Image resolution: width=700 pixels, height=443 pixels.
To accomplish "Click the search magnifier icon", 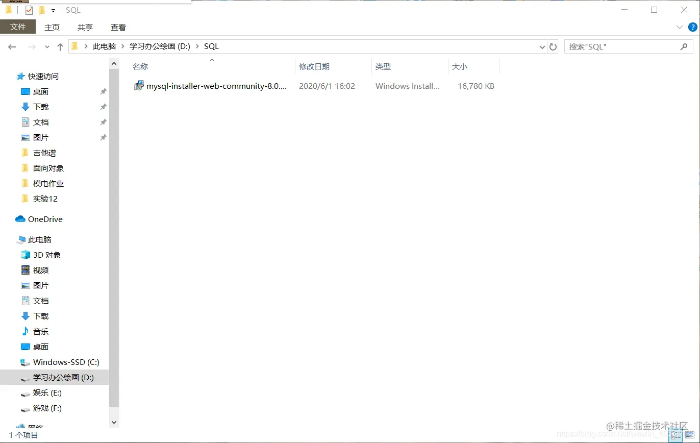I will tap(685, 46).
